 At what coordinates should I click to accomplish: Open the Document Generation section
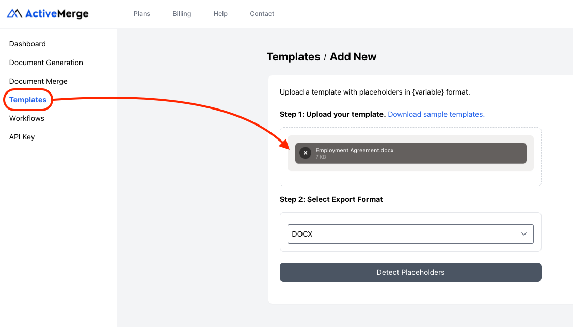(46, 63)
